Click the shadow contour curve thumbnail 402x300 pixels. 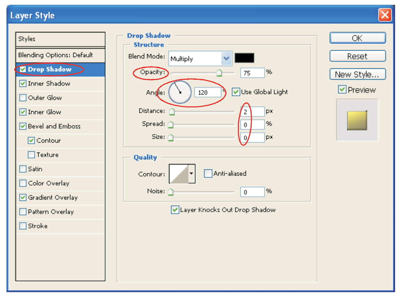coord(179,174)
